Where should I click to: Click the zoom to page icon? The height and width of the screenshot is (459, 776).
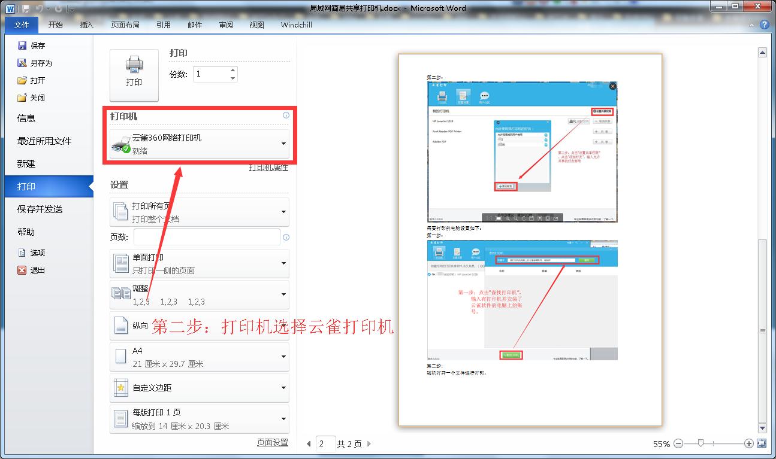(x=762, y=444)
